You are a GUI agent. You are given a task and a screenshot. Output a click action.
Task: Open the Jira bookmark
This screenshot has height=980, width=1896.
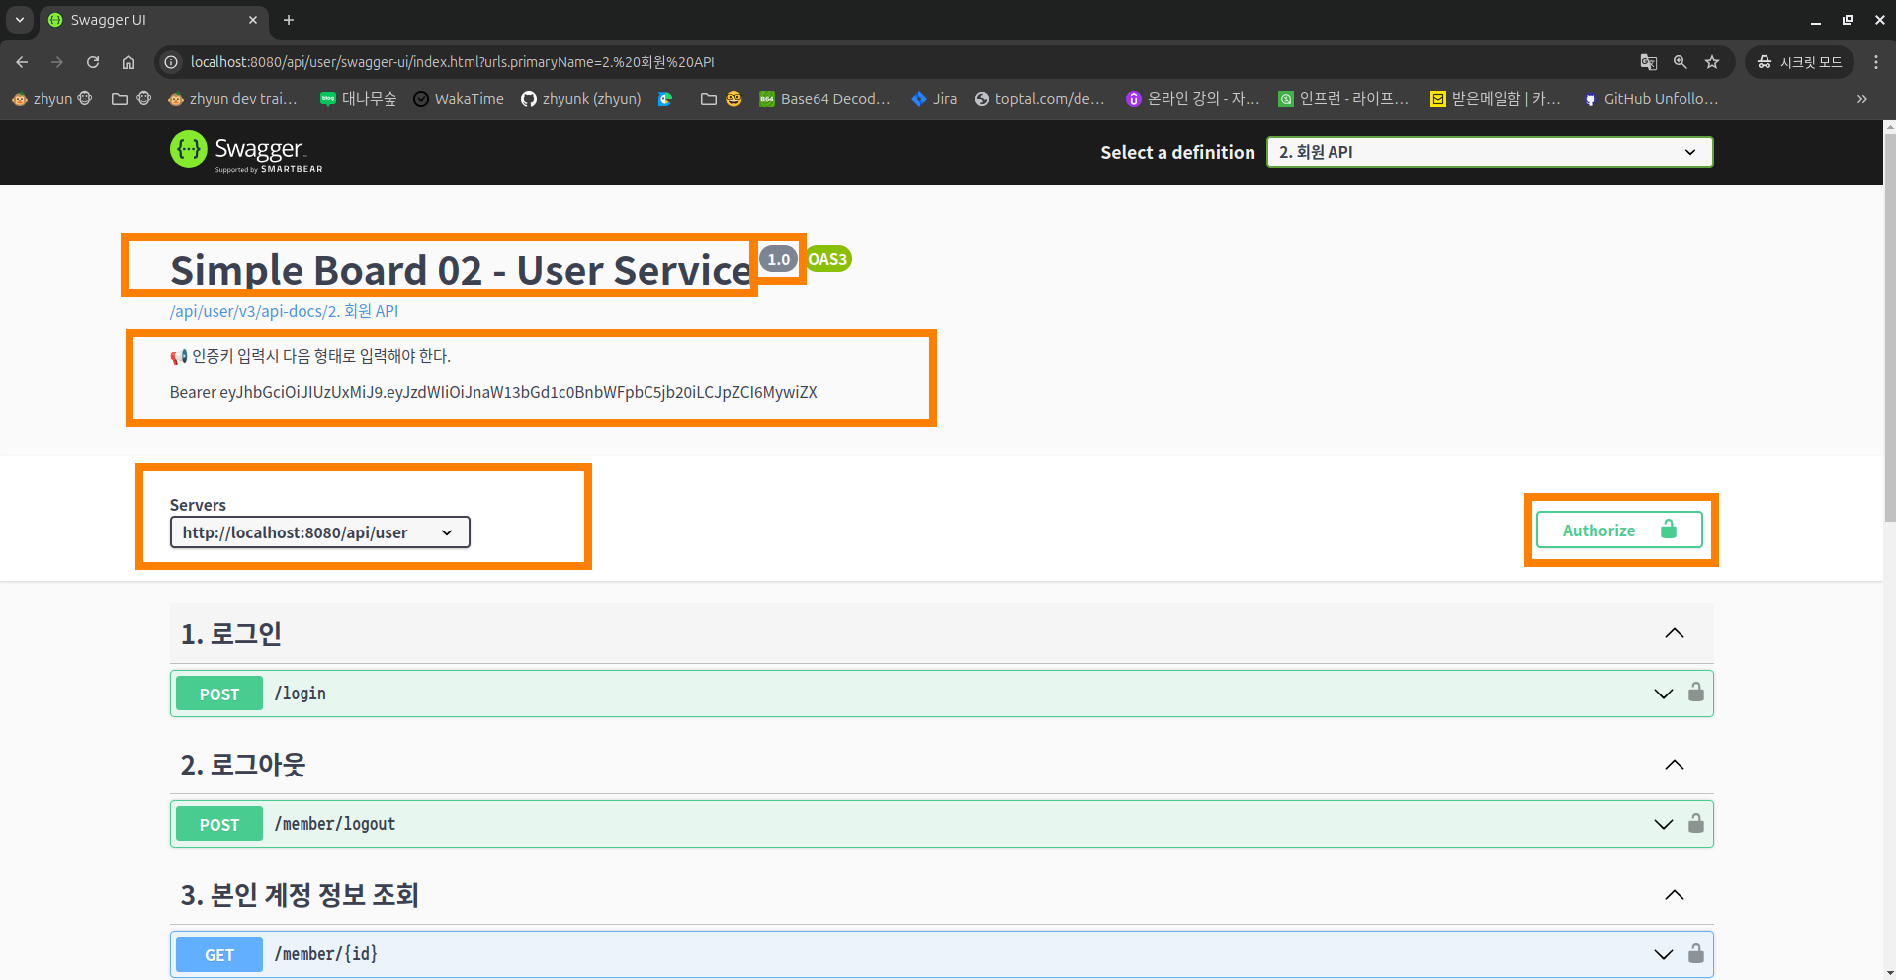[934, 99]
